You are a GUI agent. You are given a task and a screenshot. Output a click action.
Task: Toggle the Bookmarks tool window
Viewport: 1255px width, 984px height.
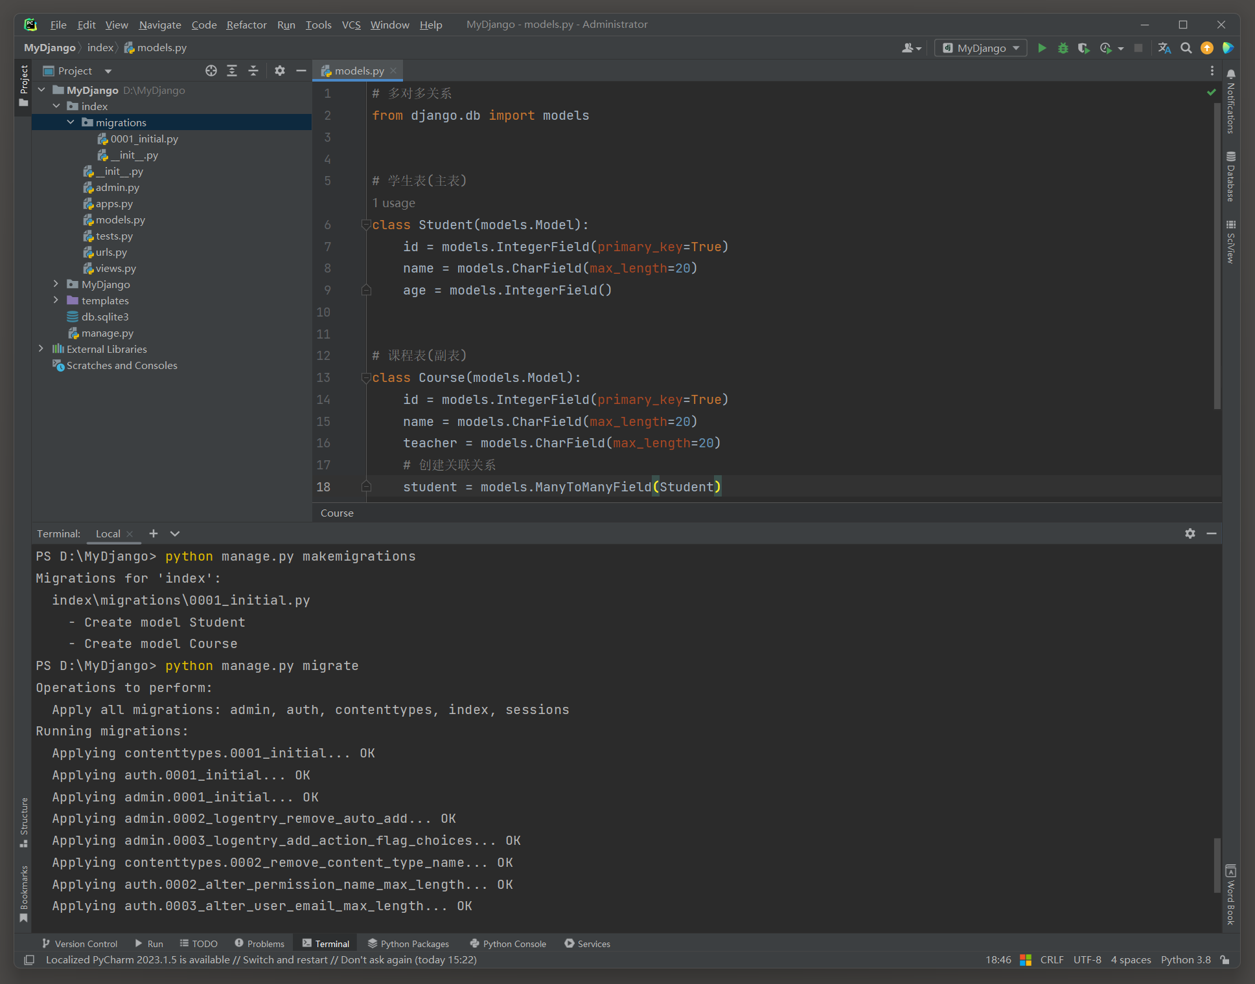[24, 893]
